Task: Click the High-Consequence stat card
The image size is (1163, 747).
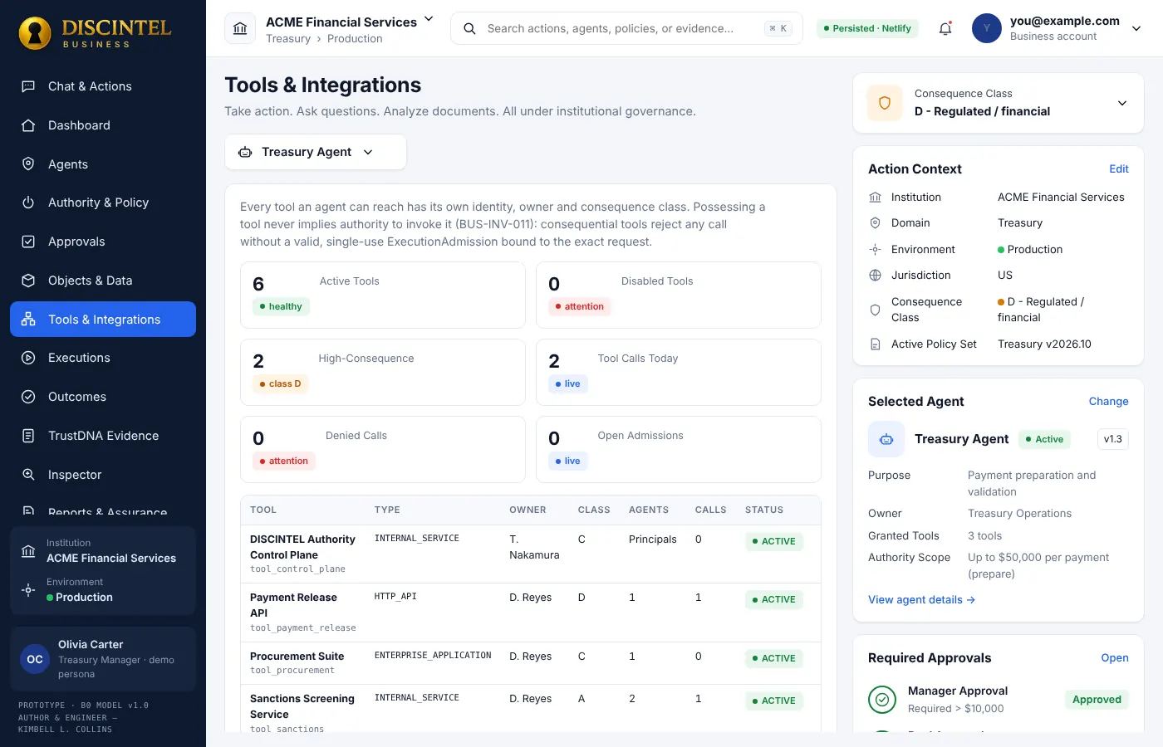Action: 383,373
